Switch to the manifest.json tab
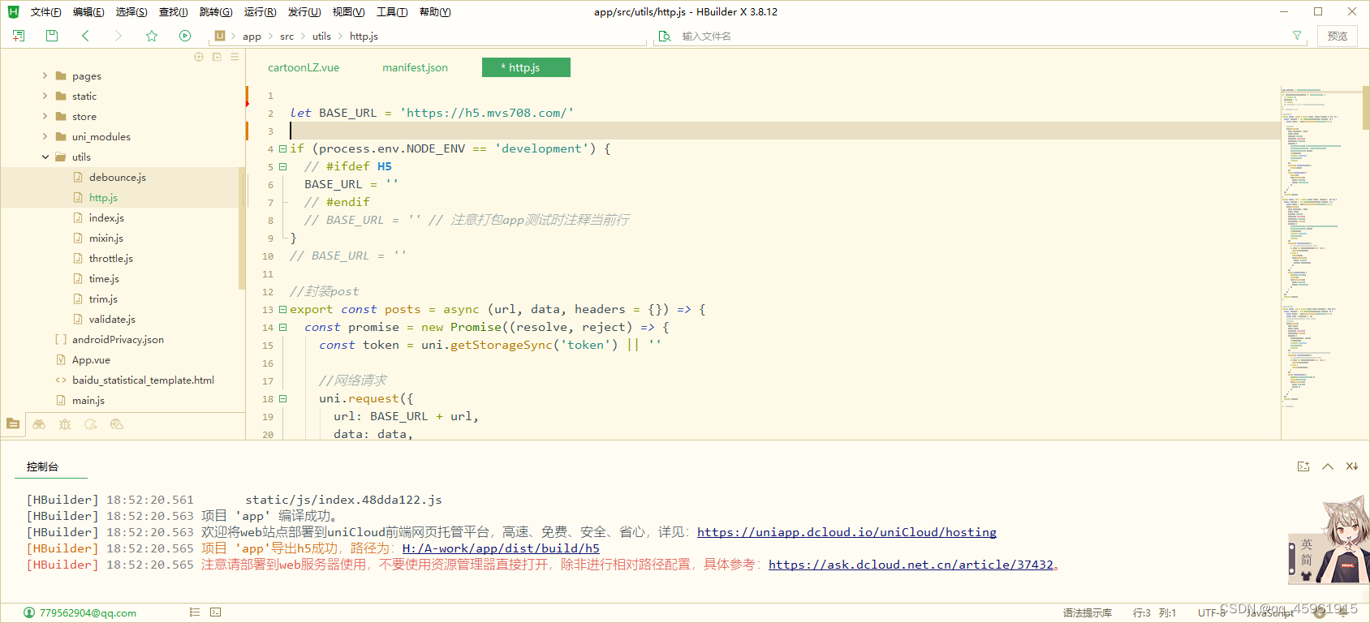 coord(415,67)
